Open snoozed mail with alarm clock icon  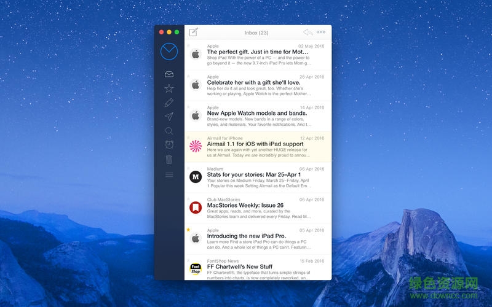(169, 144)
